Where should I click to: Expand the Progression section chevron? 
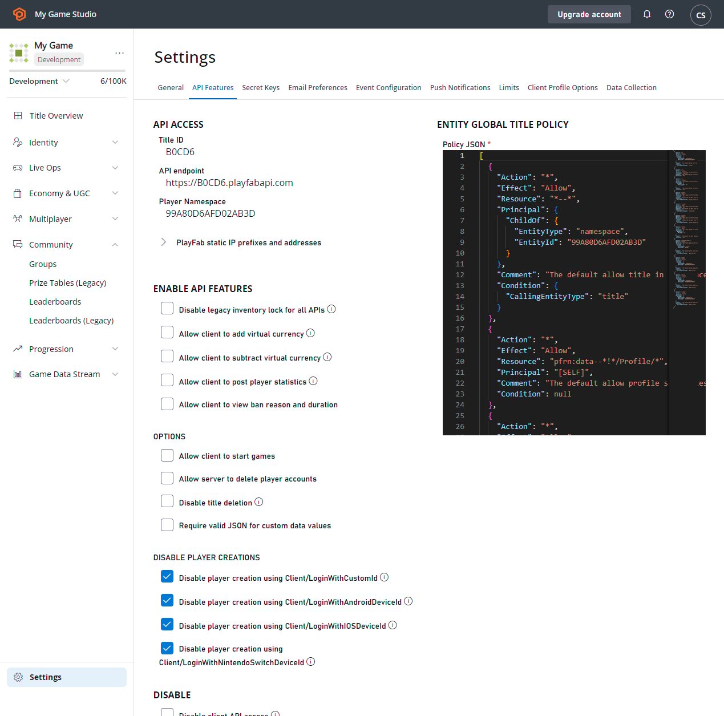(115, 349)
